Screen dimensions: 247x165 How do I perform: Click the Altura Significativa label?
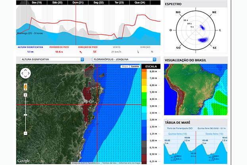click(x=31, y=47)
